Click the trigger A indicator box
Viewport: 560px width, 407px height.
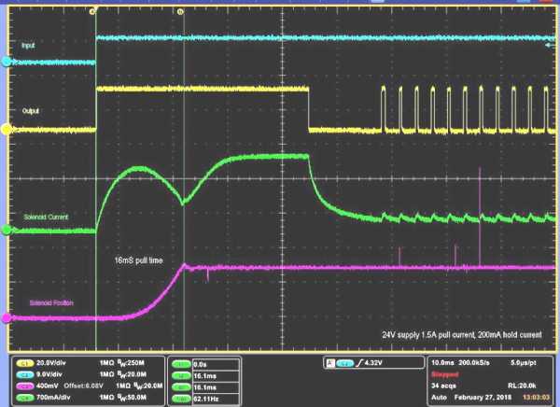pyautogui.click(x=330, y=363)
